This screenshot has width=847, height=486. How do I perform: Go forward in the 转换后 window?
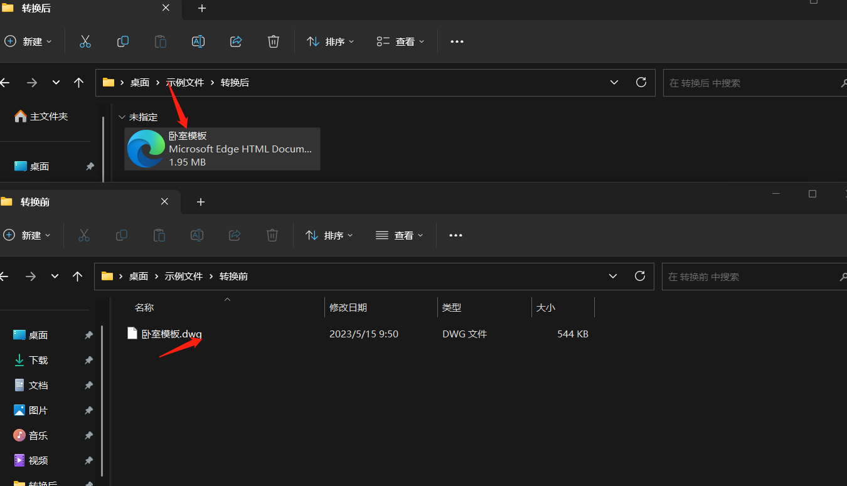point(32,83)
